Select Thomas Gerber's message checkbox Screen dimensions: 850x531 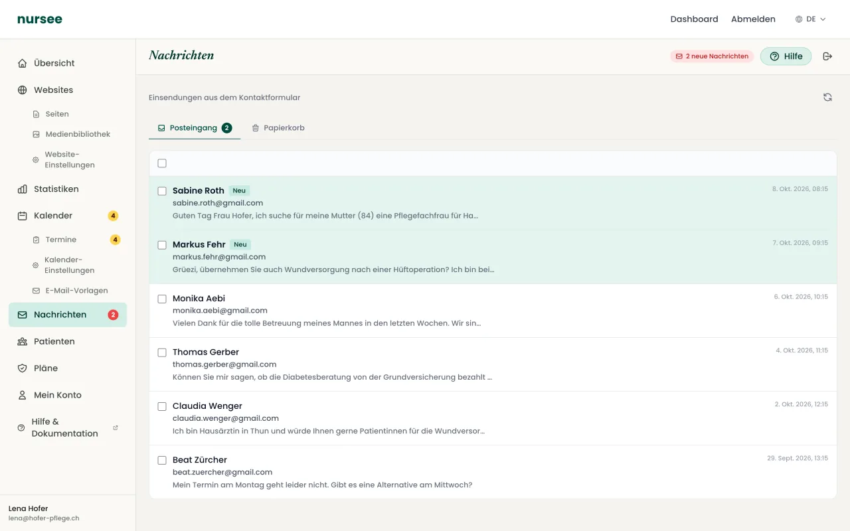tap(162, 352)
